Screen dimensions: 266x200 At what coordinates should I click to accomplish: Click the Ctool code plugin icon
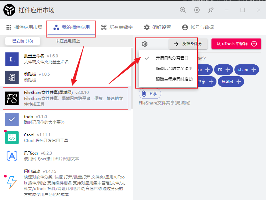pos(12,138)
